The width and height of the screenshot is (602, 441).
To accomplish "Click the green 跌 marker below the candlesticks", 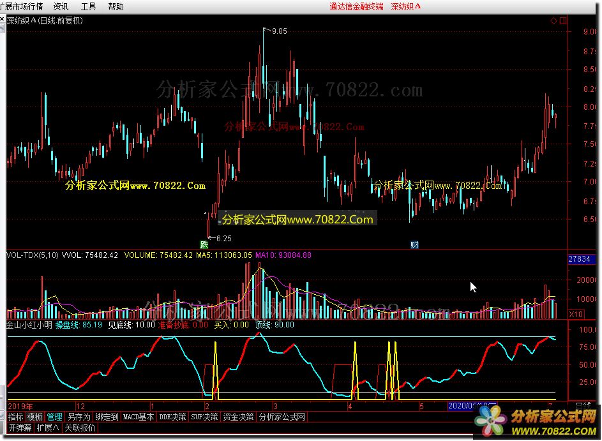I will click(x=204, y=244).
